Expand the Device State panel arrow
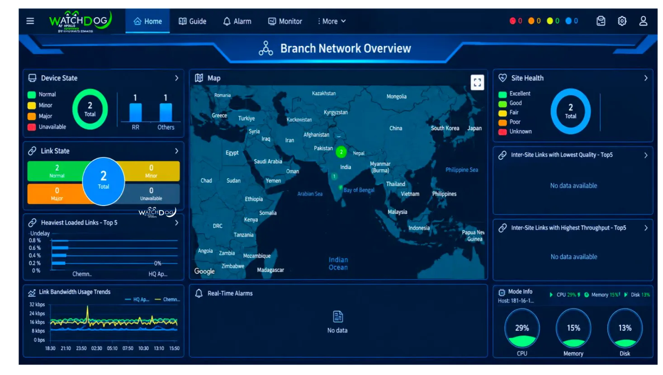Viewport: 663px width, 375px height. 176,78
